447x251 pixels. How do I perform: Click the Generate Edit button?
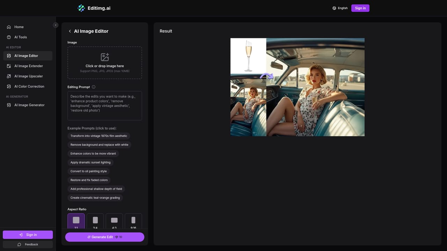click(105, 237)
